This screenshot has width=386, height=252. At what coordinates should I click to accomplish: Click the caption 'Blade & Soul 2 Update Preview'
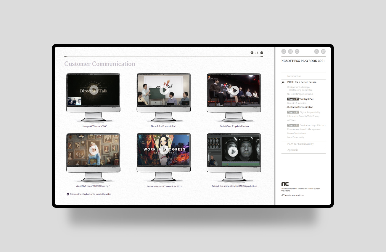coord(234,126)
